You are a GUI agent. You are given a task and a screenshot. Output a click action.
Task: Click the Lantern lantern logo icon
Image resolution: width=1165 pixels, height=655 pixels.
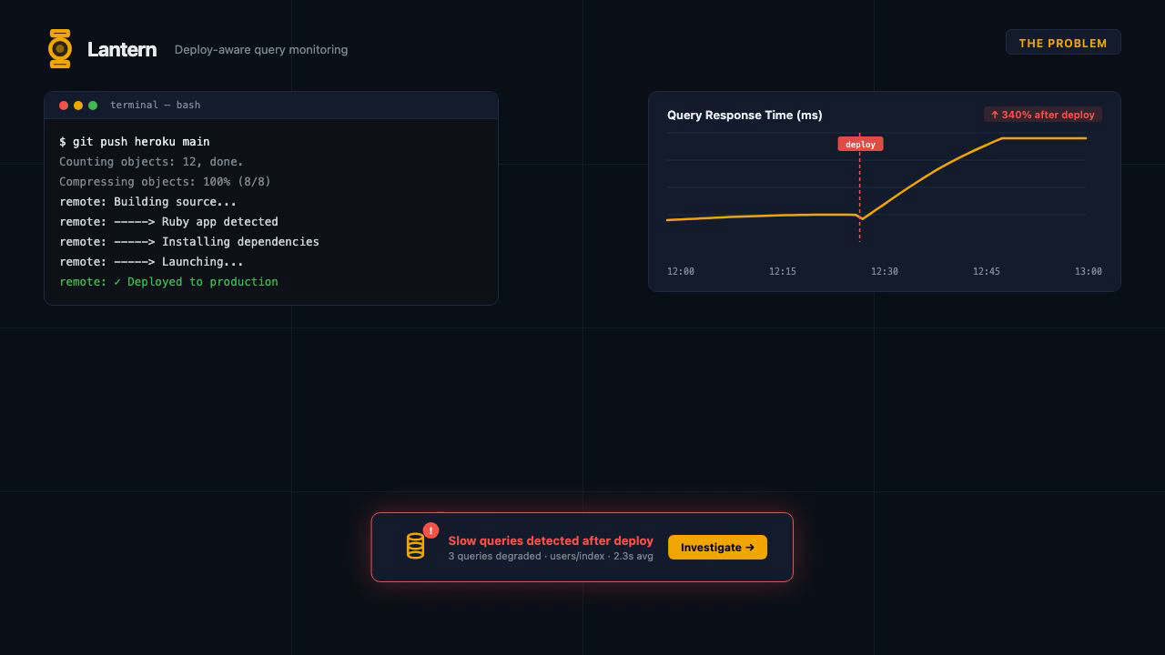click(x=60, y=48)
